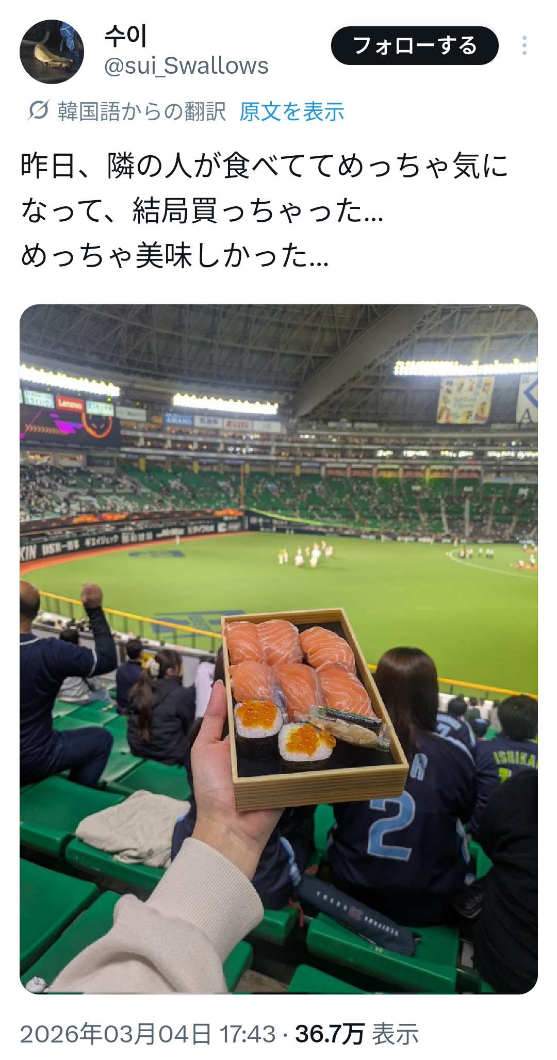The image size is (557, 1060).
Task: Select the tweet line めっちゃ美味しかった…
Action: [x=174, y=256]
